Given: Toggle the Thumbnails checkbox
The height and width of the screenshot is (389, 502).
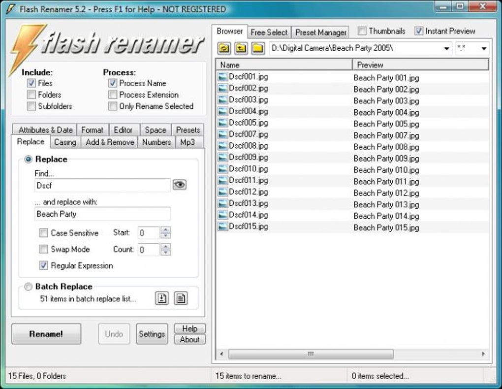Looking at the screenshot, I should (362, 31).
